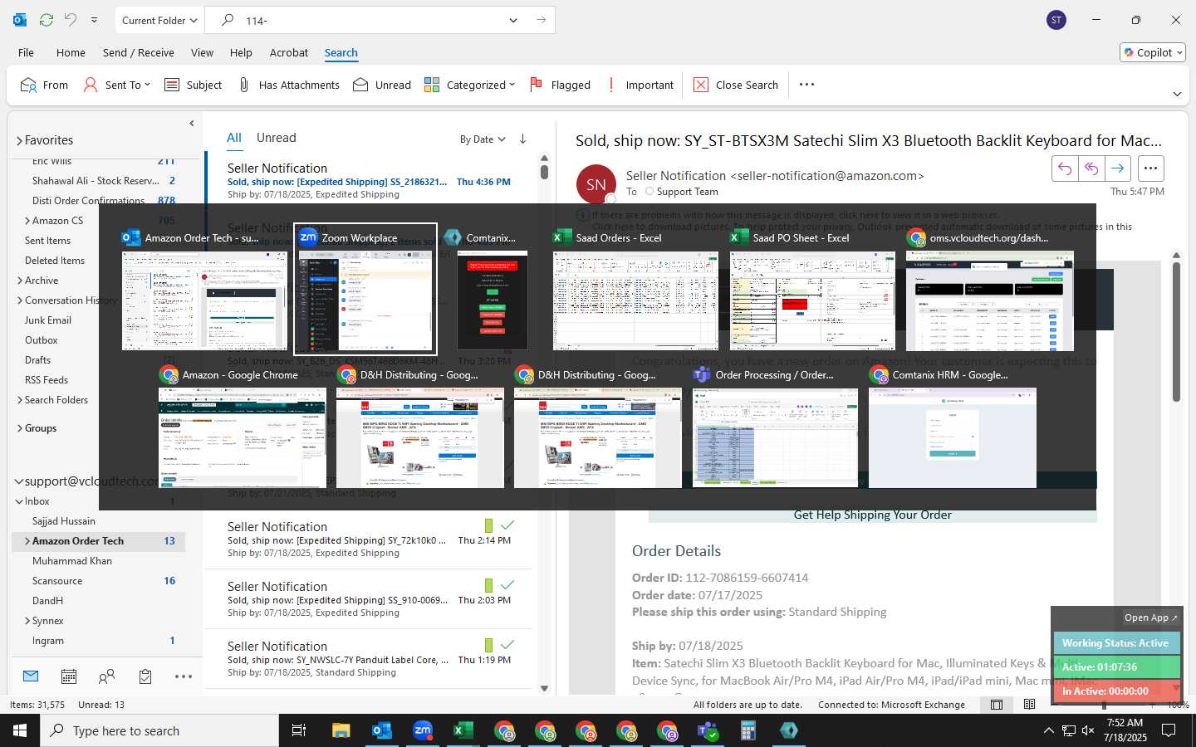Viewport: 1196px width, 747px height.
Task: Open the Sent To filter dropdown
Action: 116,85
